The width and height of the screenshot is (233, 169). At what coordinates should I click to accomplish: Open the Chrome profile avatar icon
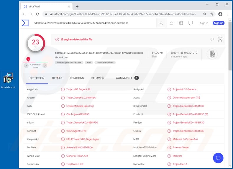pos(220,14)
